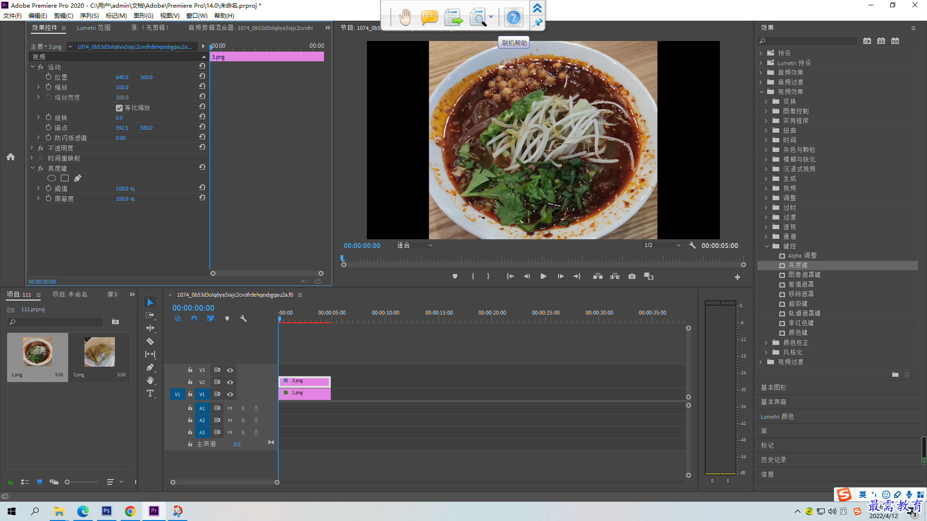Toggle V3 track visibility eye
The width and height of the screenshot is (927, 521).
pyautogui.click(x=230, y=370)
